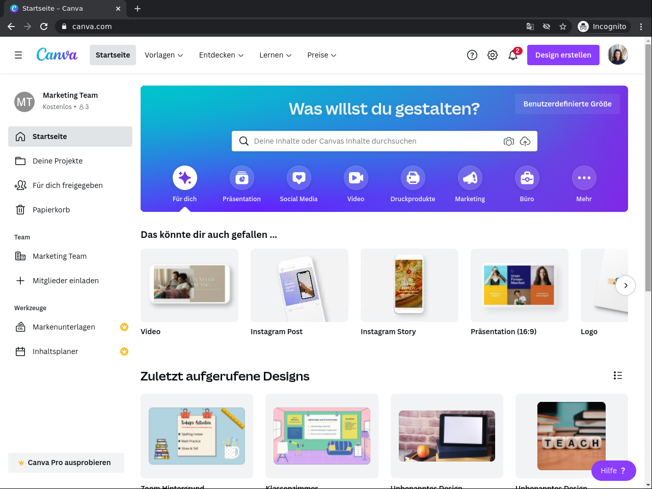Expand the Preise dropdown
The height and width of the screenshot is (489, 652).
322,55
